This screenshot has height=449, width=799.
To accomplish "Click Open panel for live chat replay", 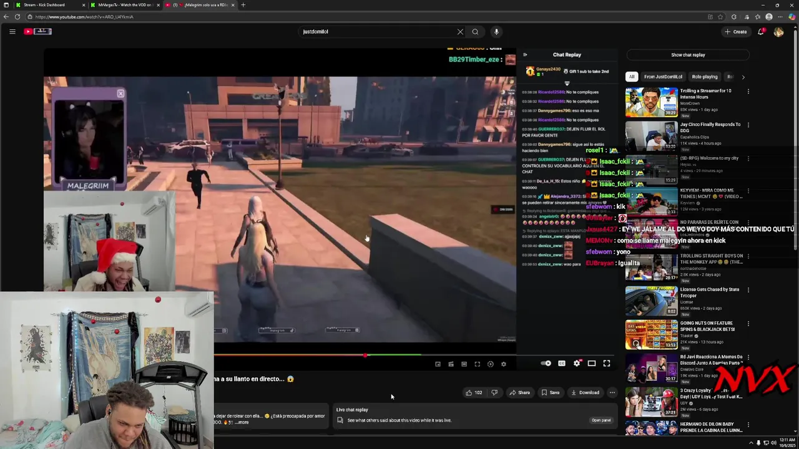I will click(601, 420).
